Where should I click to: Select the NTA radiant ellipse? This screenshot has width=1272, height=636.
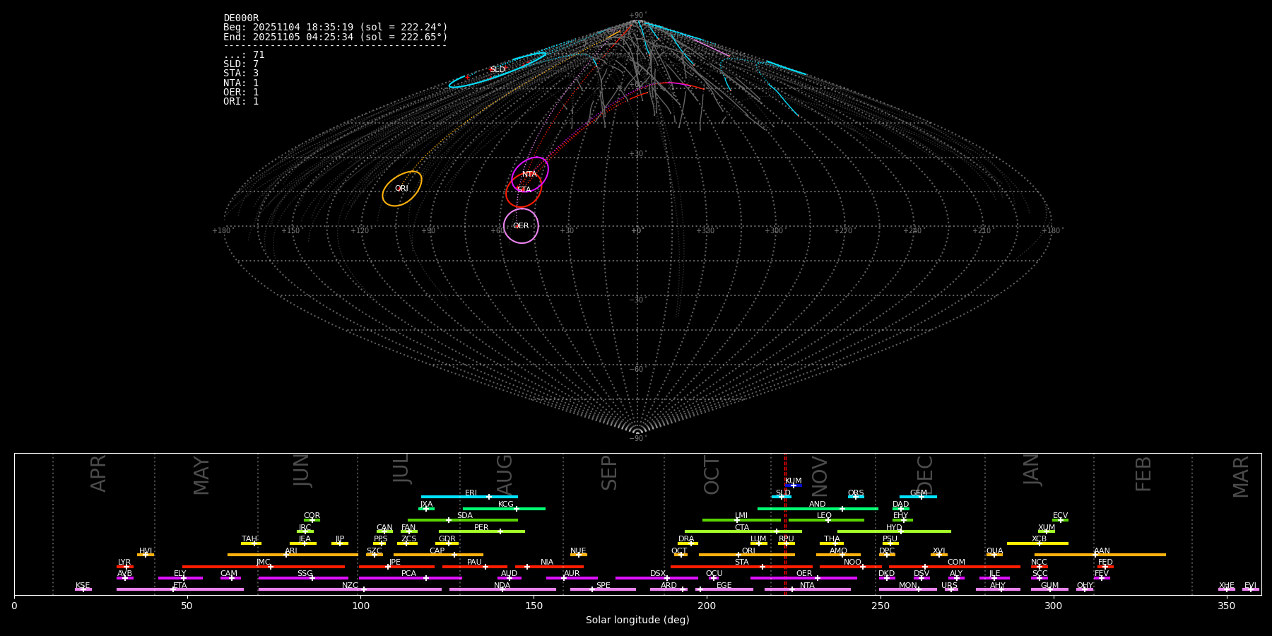[x=530, y=174]
